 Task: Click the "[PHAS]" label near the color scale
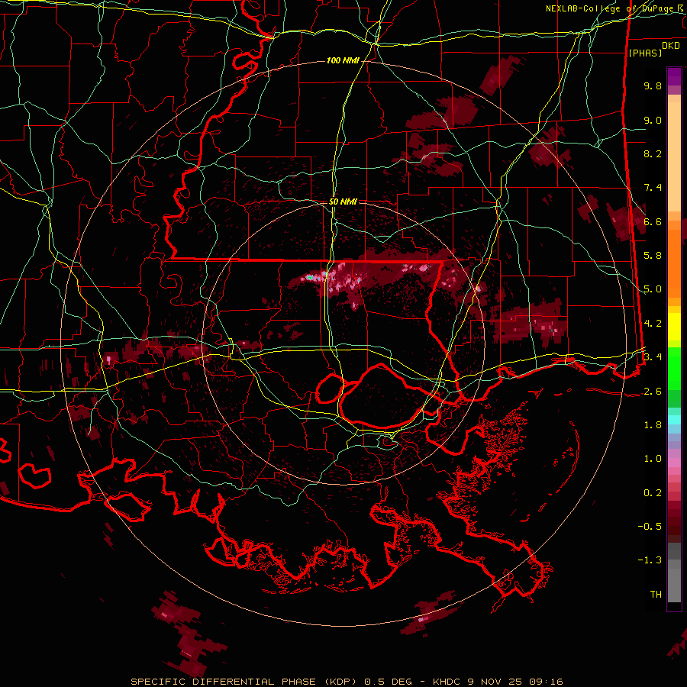pos(645,53)
